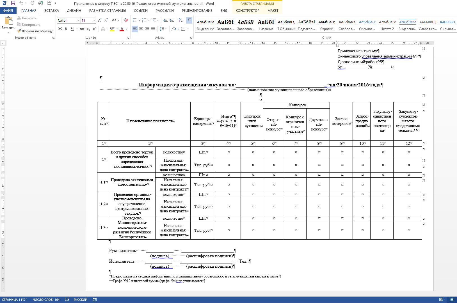Apply the Название style
This screenshot has width=457, height=303.
click(x=266, y=25)
